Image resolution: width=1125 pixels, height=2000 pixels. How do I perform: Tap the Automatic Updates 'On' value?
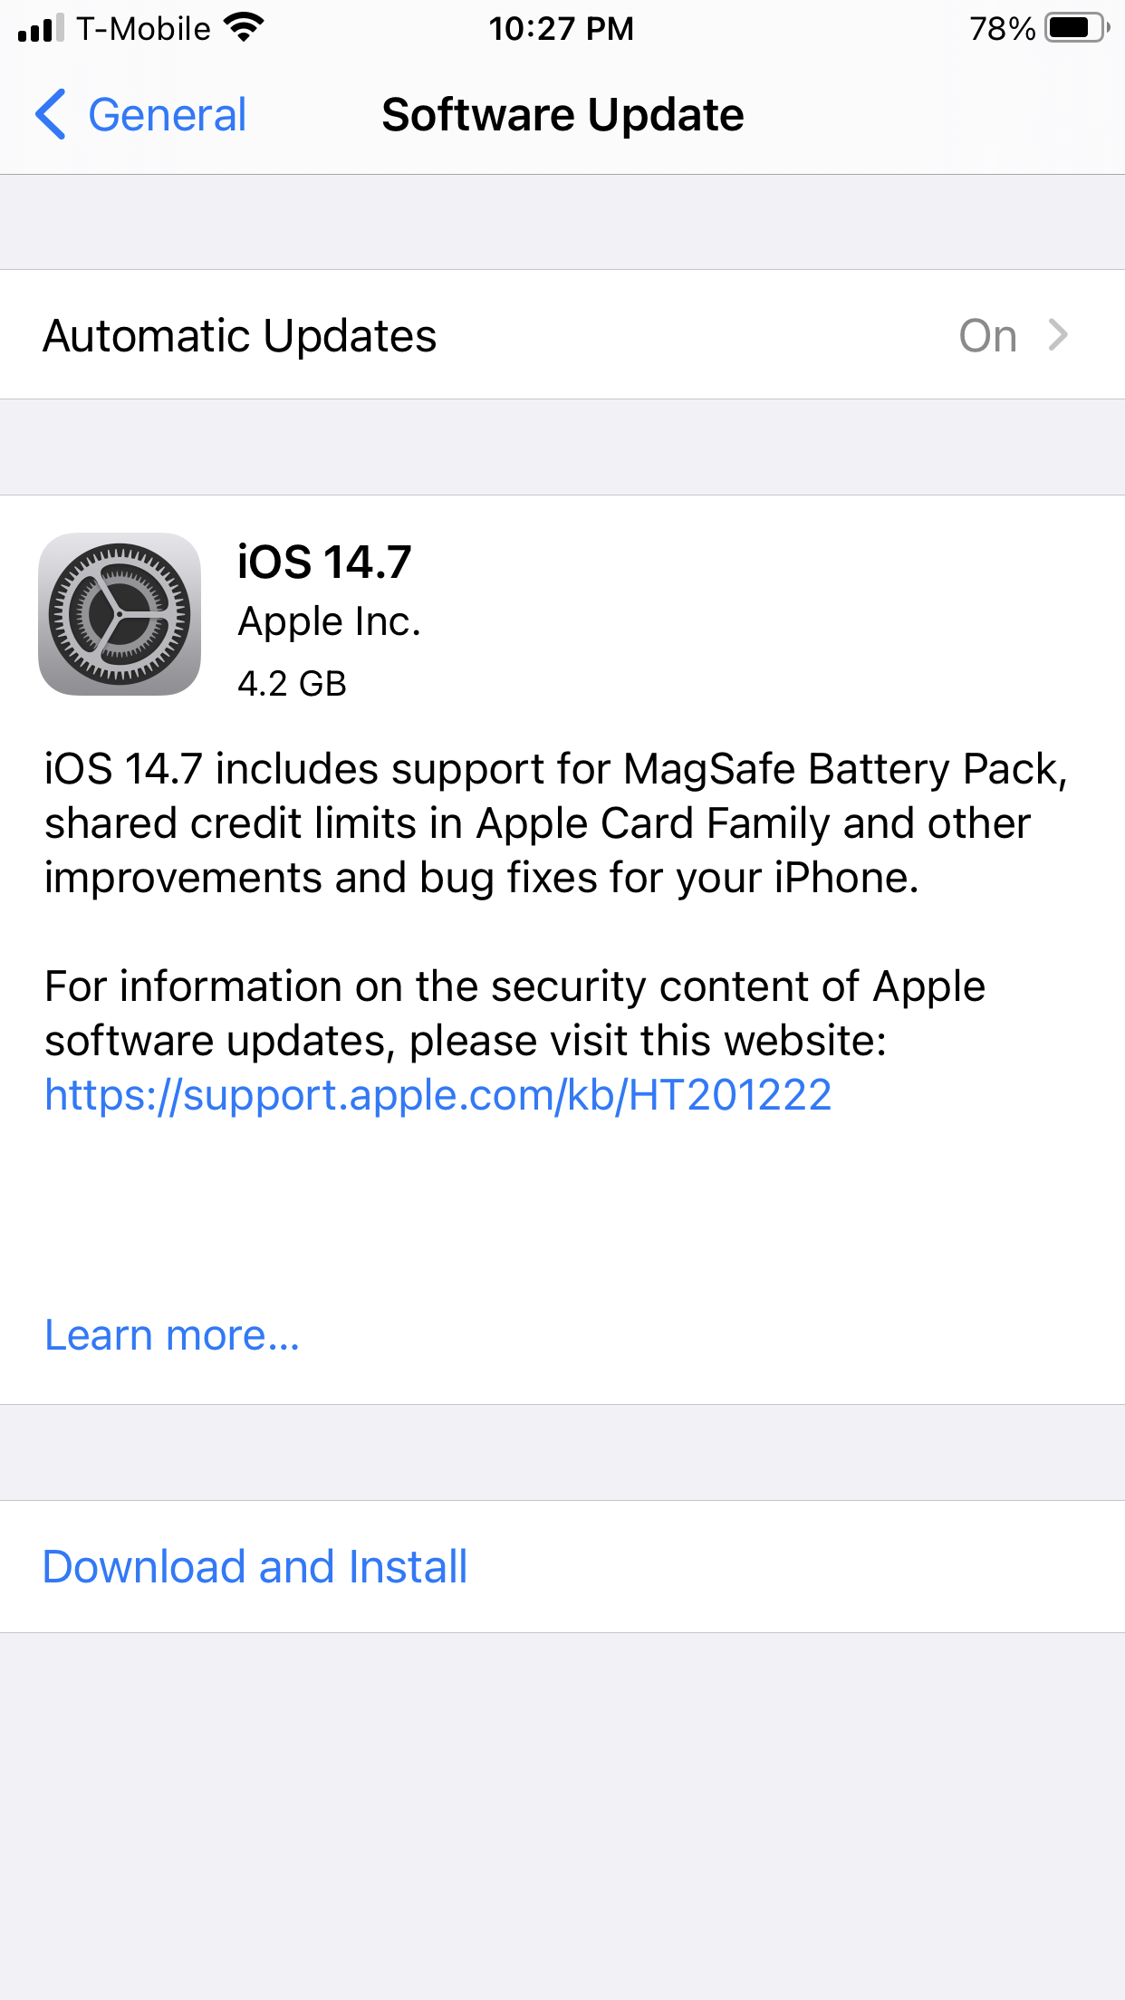coord(987,336)
